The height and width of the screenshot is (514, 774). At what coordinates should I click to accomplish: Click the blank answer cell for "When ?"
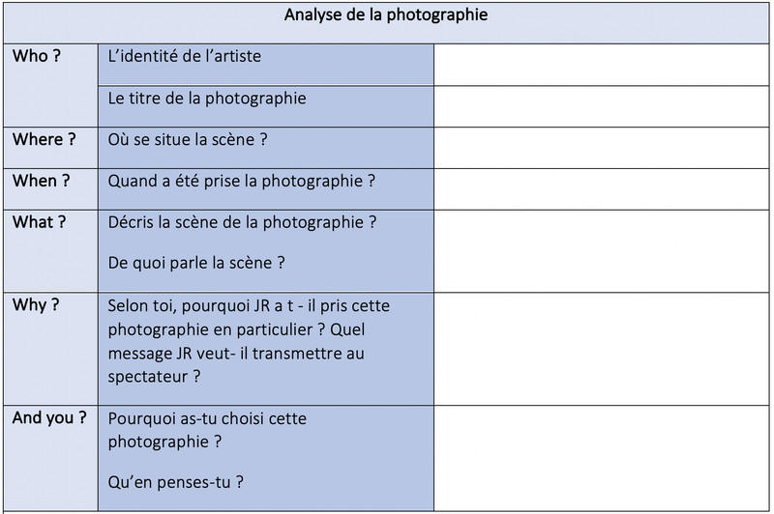pos(601,187)
